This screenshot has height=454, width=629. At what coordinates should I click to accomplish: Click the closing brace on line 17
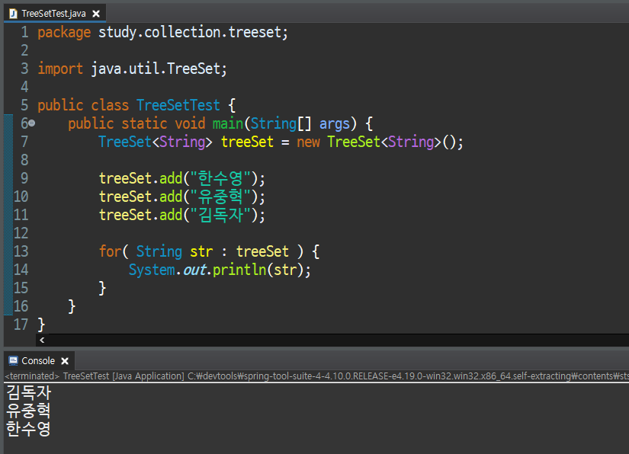[x=41, y=325]
